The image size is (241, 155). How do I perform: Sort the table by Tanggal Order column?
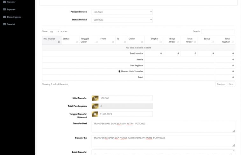coord(88,40)
